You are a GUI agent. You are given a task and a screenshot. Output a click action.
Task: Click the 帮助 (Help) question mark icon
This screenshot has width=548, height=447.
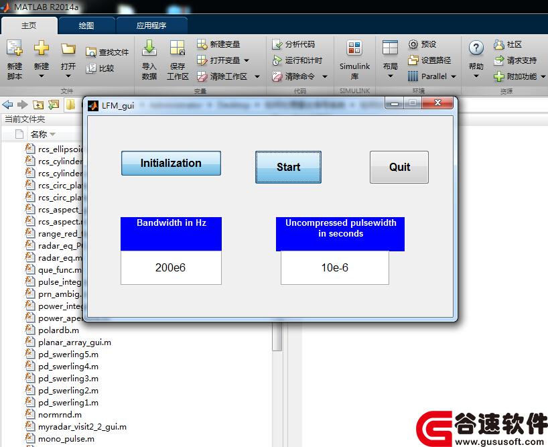coord(476,48)
